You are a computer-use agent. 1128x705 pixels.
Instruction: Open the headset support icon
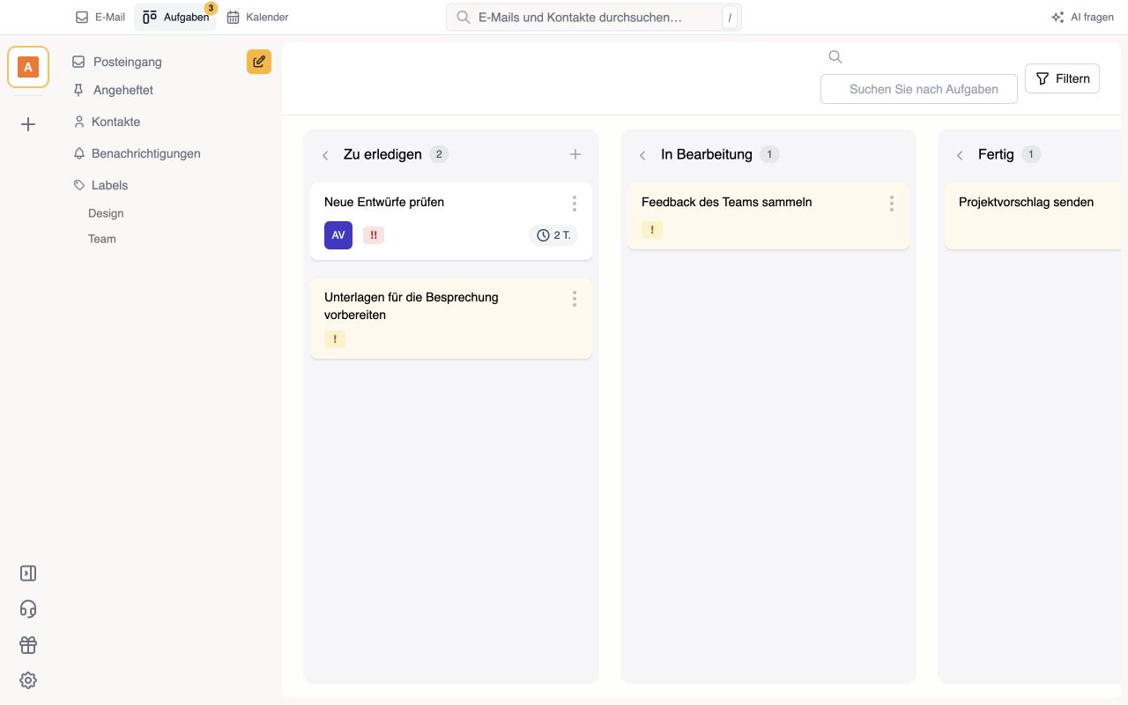tap(28, 609)
